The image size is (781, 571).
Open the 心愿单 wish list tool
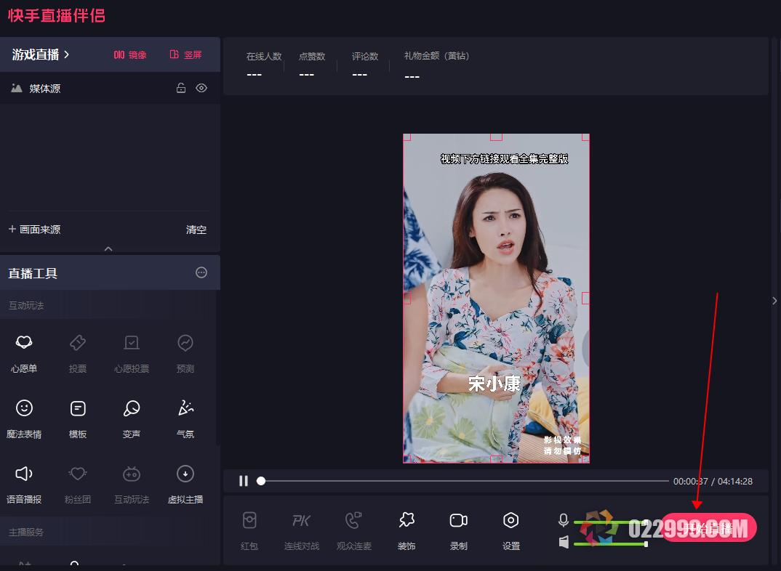[x=24, y=352]
